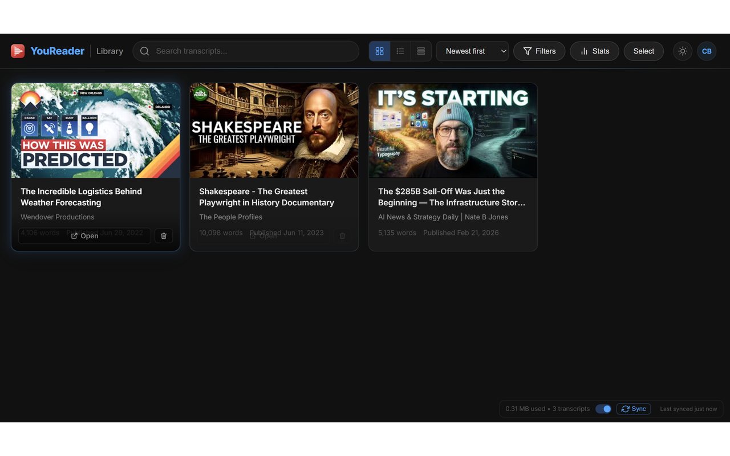Viewport: 730px width, 456px height.
Task: Switch to compact rows view
Action: 421,51
